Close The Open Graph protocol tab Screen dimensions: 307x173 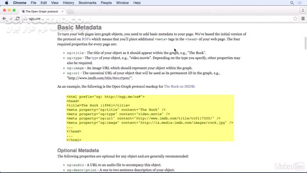click(62, 11)
